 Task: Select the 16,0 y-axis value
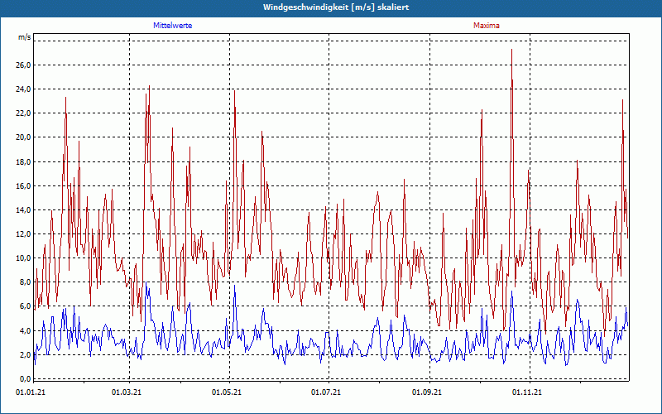tap(24, 186)
